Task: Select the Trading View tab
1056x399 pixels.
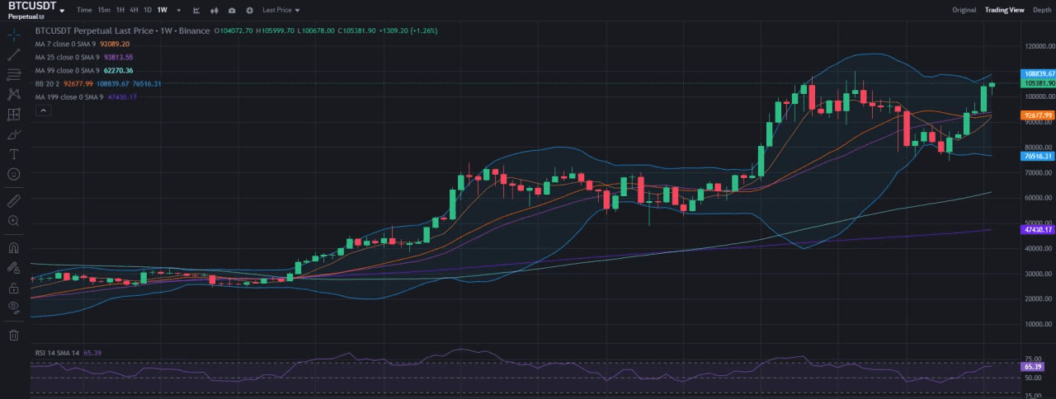Action: tap(1004, 10)
